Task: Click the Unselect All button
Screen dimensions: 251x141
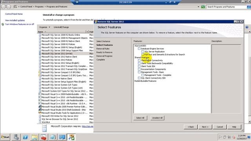Action: tap(157, 118)
